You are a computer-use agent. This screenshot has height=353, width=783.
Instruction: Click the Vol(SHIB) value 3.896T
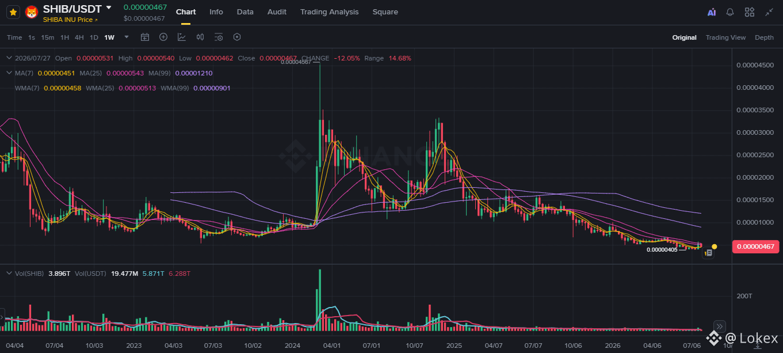click(x=59, y=274)
